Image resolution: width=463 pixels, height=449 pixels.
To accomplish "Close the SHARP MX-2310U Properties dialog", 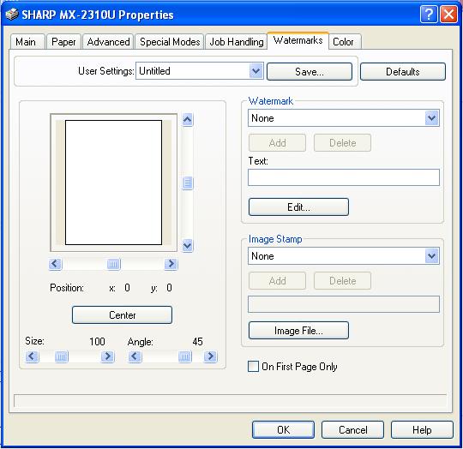I will (x=448, y=15).
